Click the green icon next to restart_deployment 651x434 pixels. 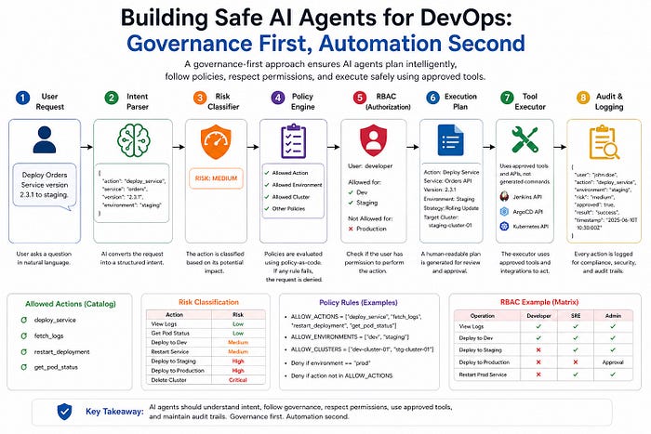click(24, 352)
